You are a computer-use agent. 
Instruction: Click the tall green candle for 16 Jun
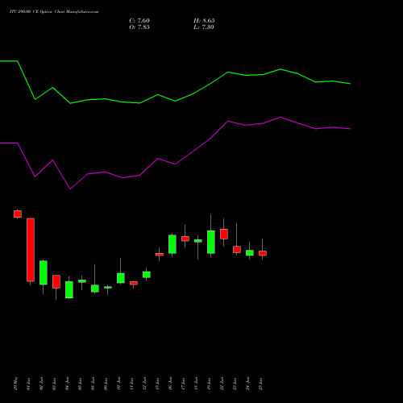coord(172,244)
